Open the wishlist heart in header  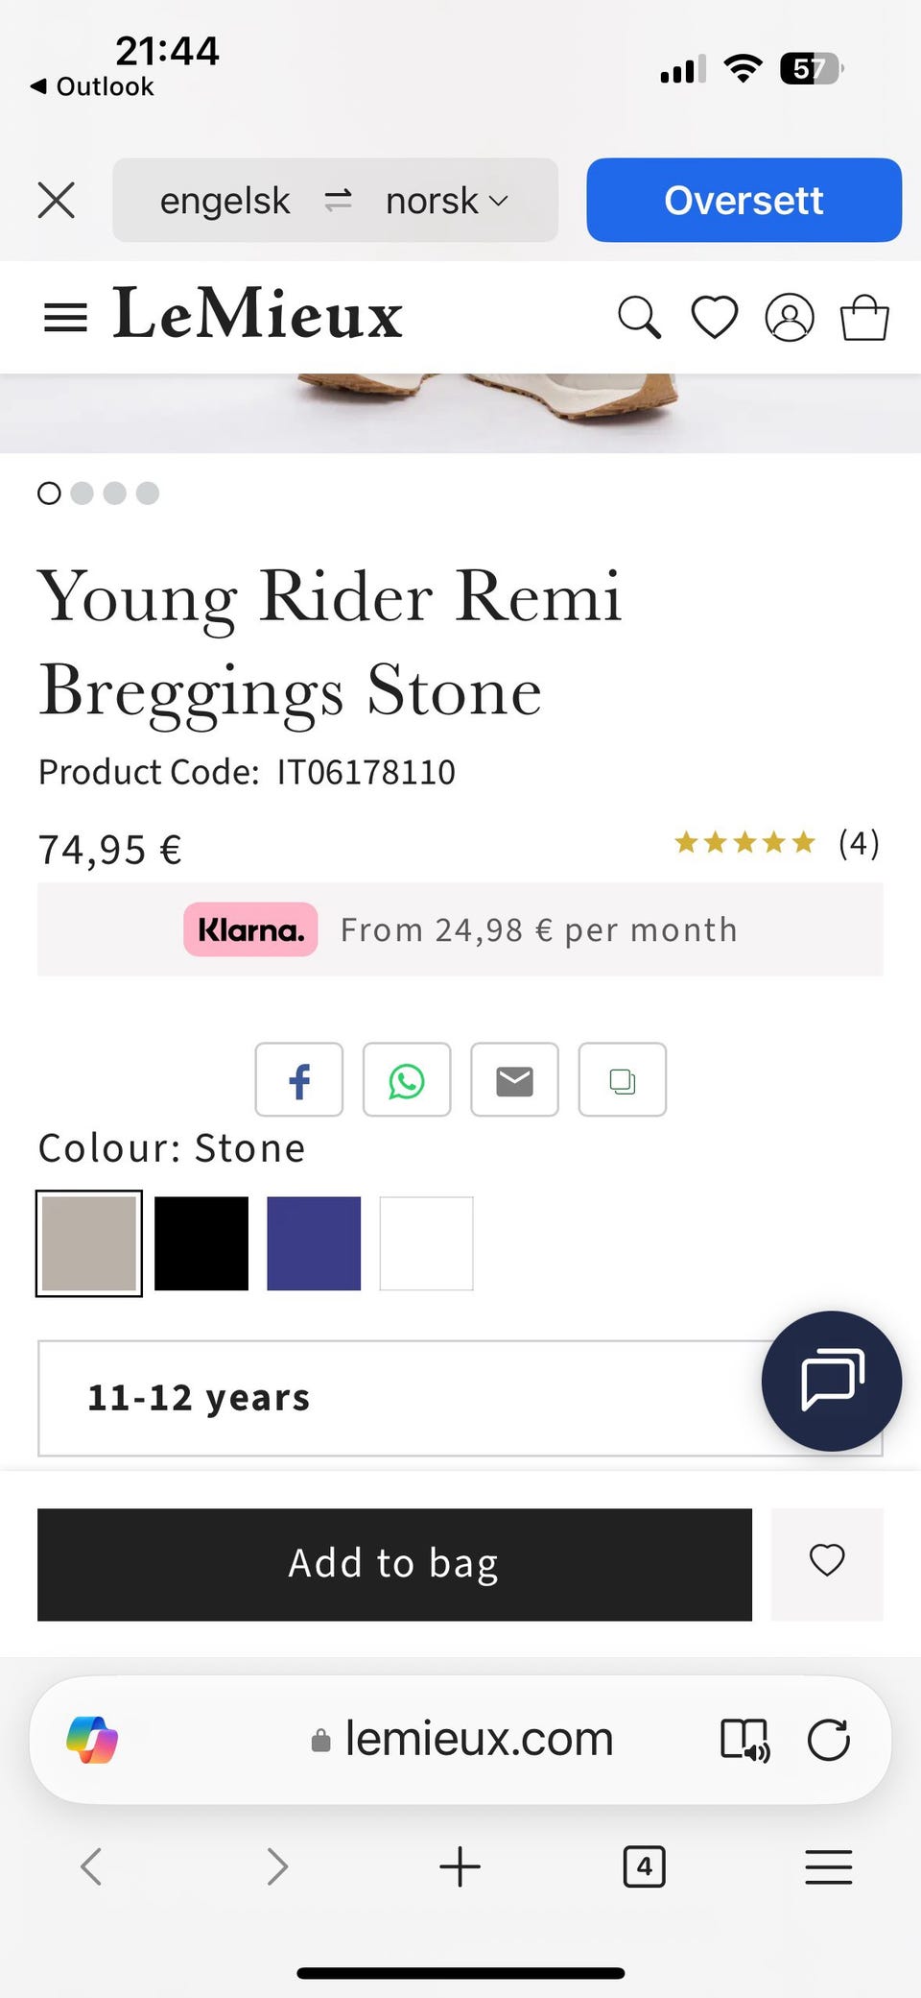click(715, 317)
